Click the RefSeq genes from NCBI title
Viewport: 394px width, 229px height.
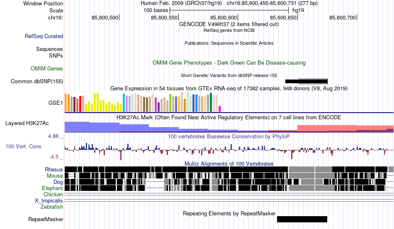click(x=229, y=30)
